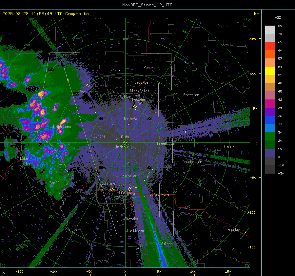Screen dimensions: 295x276
Task: Select the Blackfalds city label
Action: (x=139, y=91)
